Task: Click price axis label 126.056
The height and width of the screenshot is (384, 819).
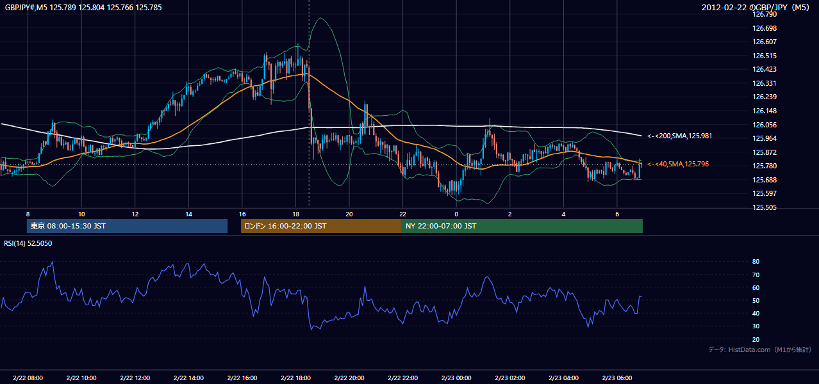Action: pyautogui.click(x=765, y=125)
